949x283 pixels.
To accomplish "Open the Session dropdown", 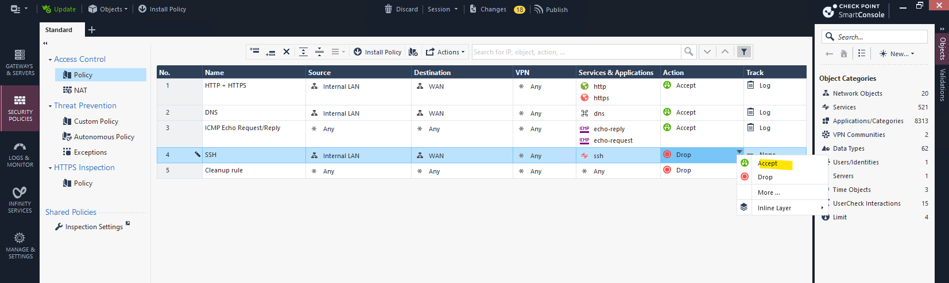I will click(443, 9).
